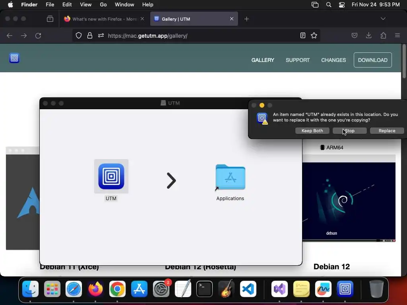Open GarageBand from the Dock
This screenshot has width=407, height=305.
point(226,289)
